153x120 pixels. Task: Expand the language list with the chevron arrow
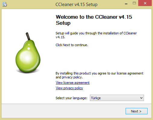click(x=141, y=98)
